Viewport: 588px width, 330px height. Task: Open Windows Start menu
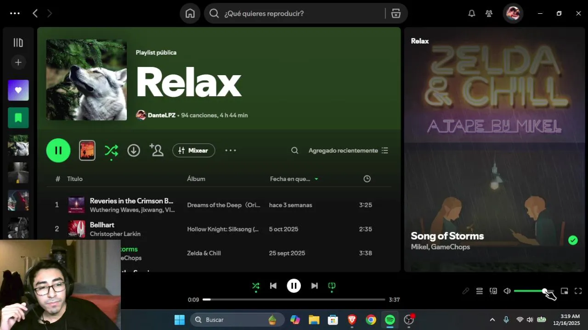coord(180,319)
